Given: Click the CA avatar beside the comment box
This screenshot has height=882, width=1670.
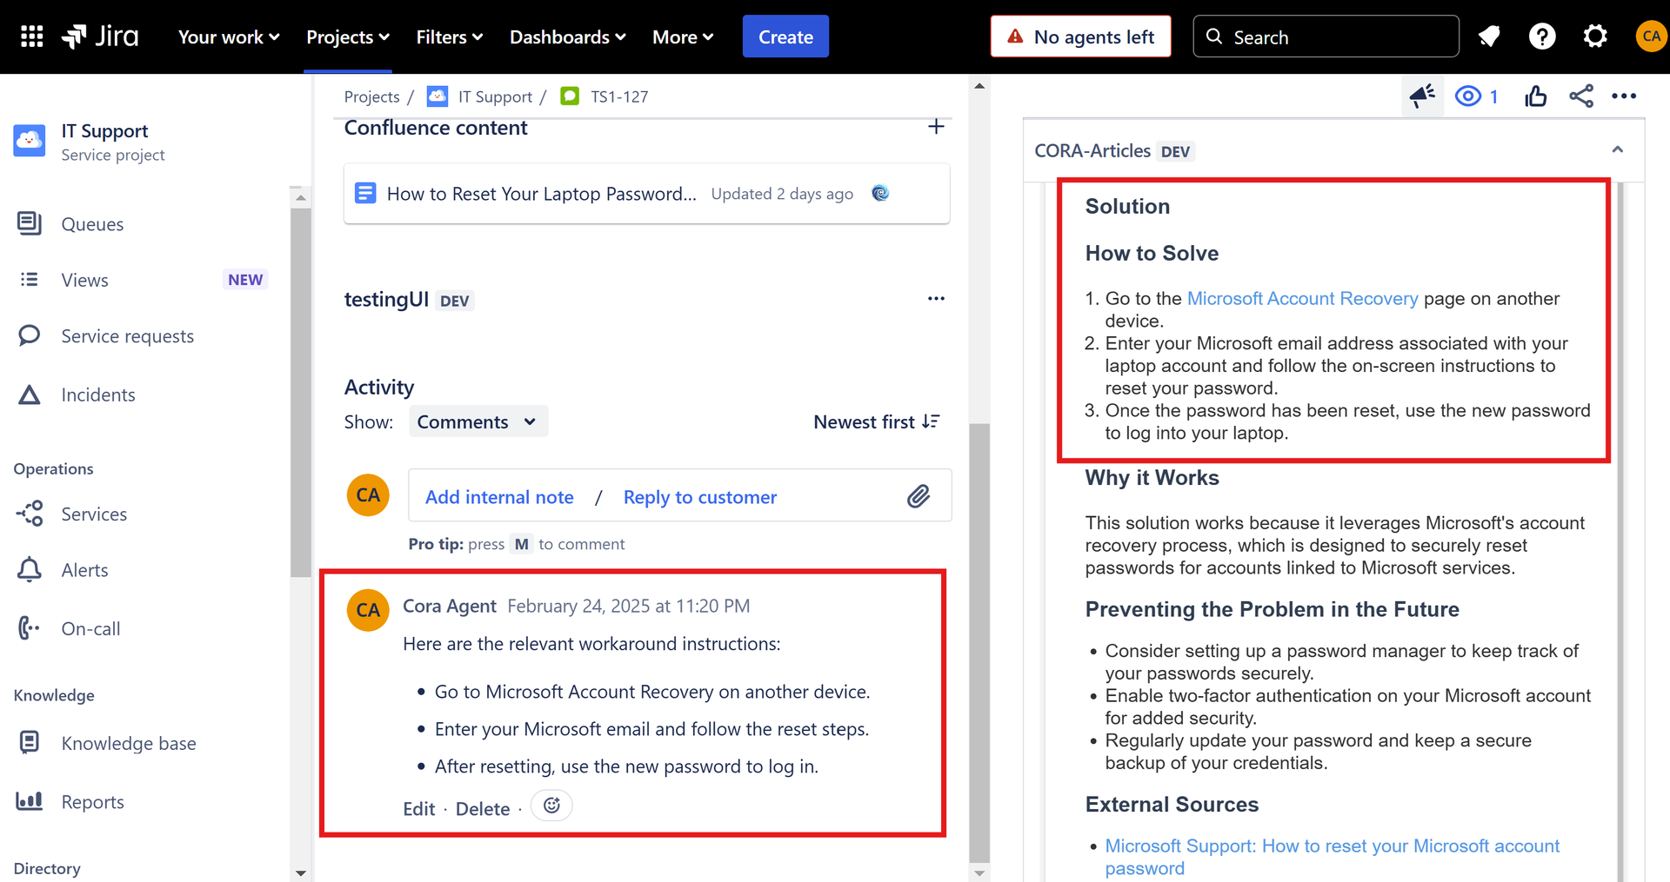Looking at the screenshot, I should pos(368,495).
